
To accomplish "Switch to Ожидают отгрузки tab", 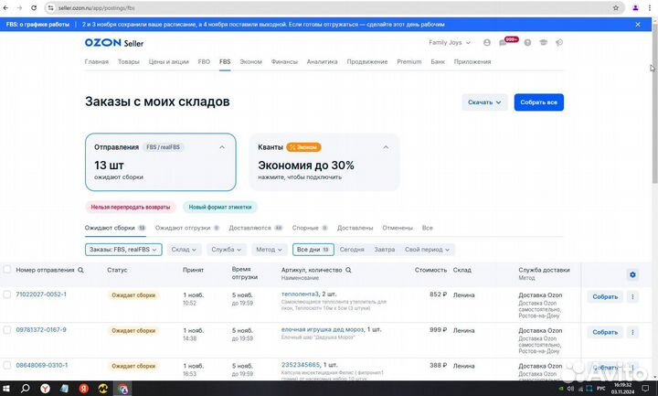I will (x=187, y=228).
